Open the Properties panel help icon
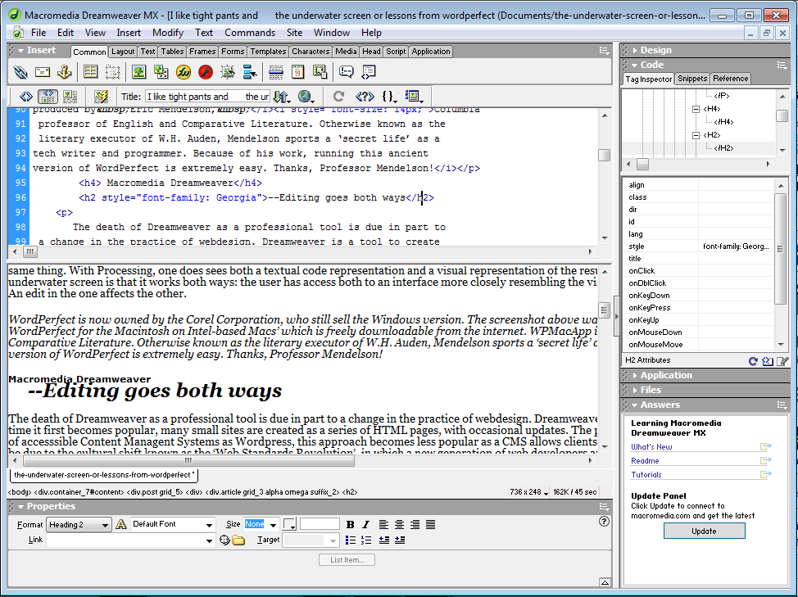Viewport: 798px width, 597px height. pyautogui.click(x=604, y=521)
